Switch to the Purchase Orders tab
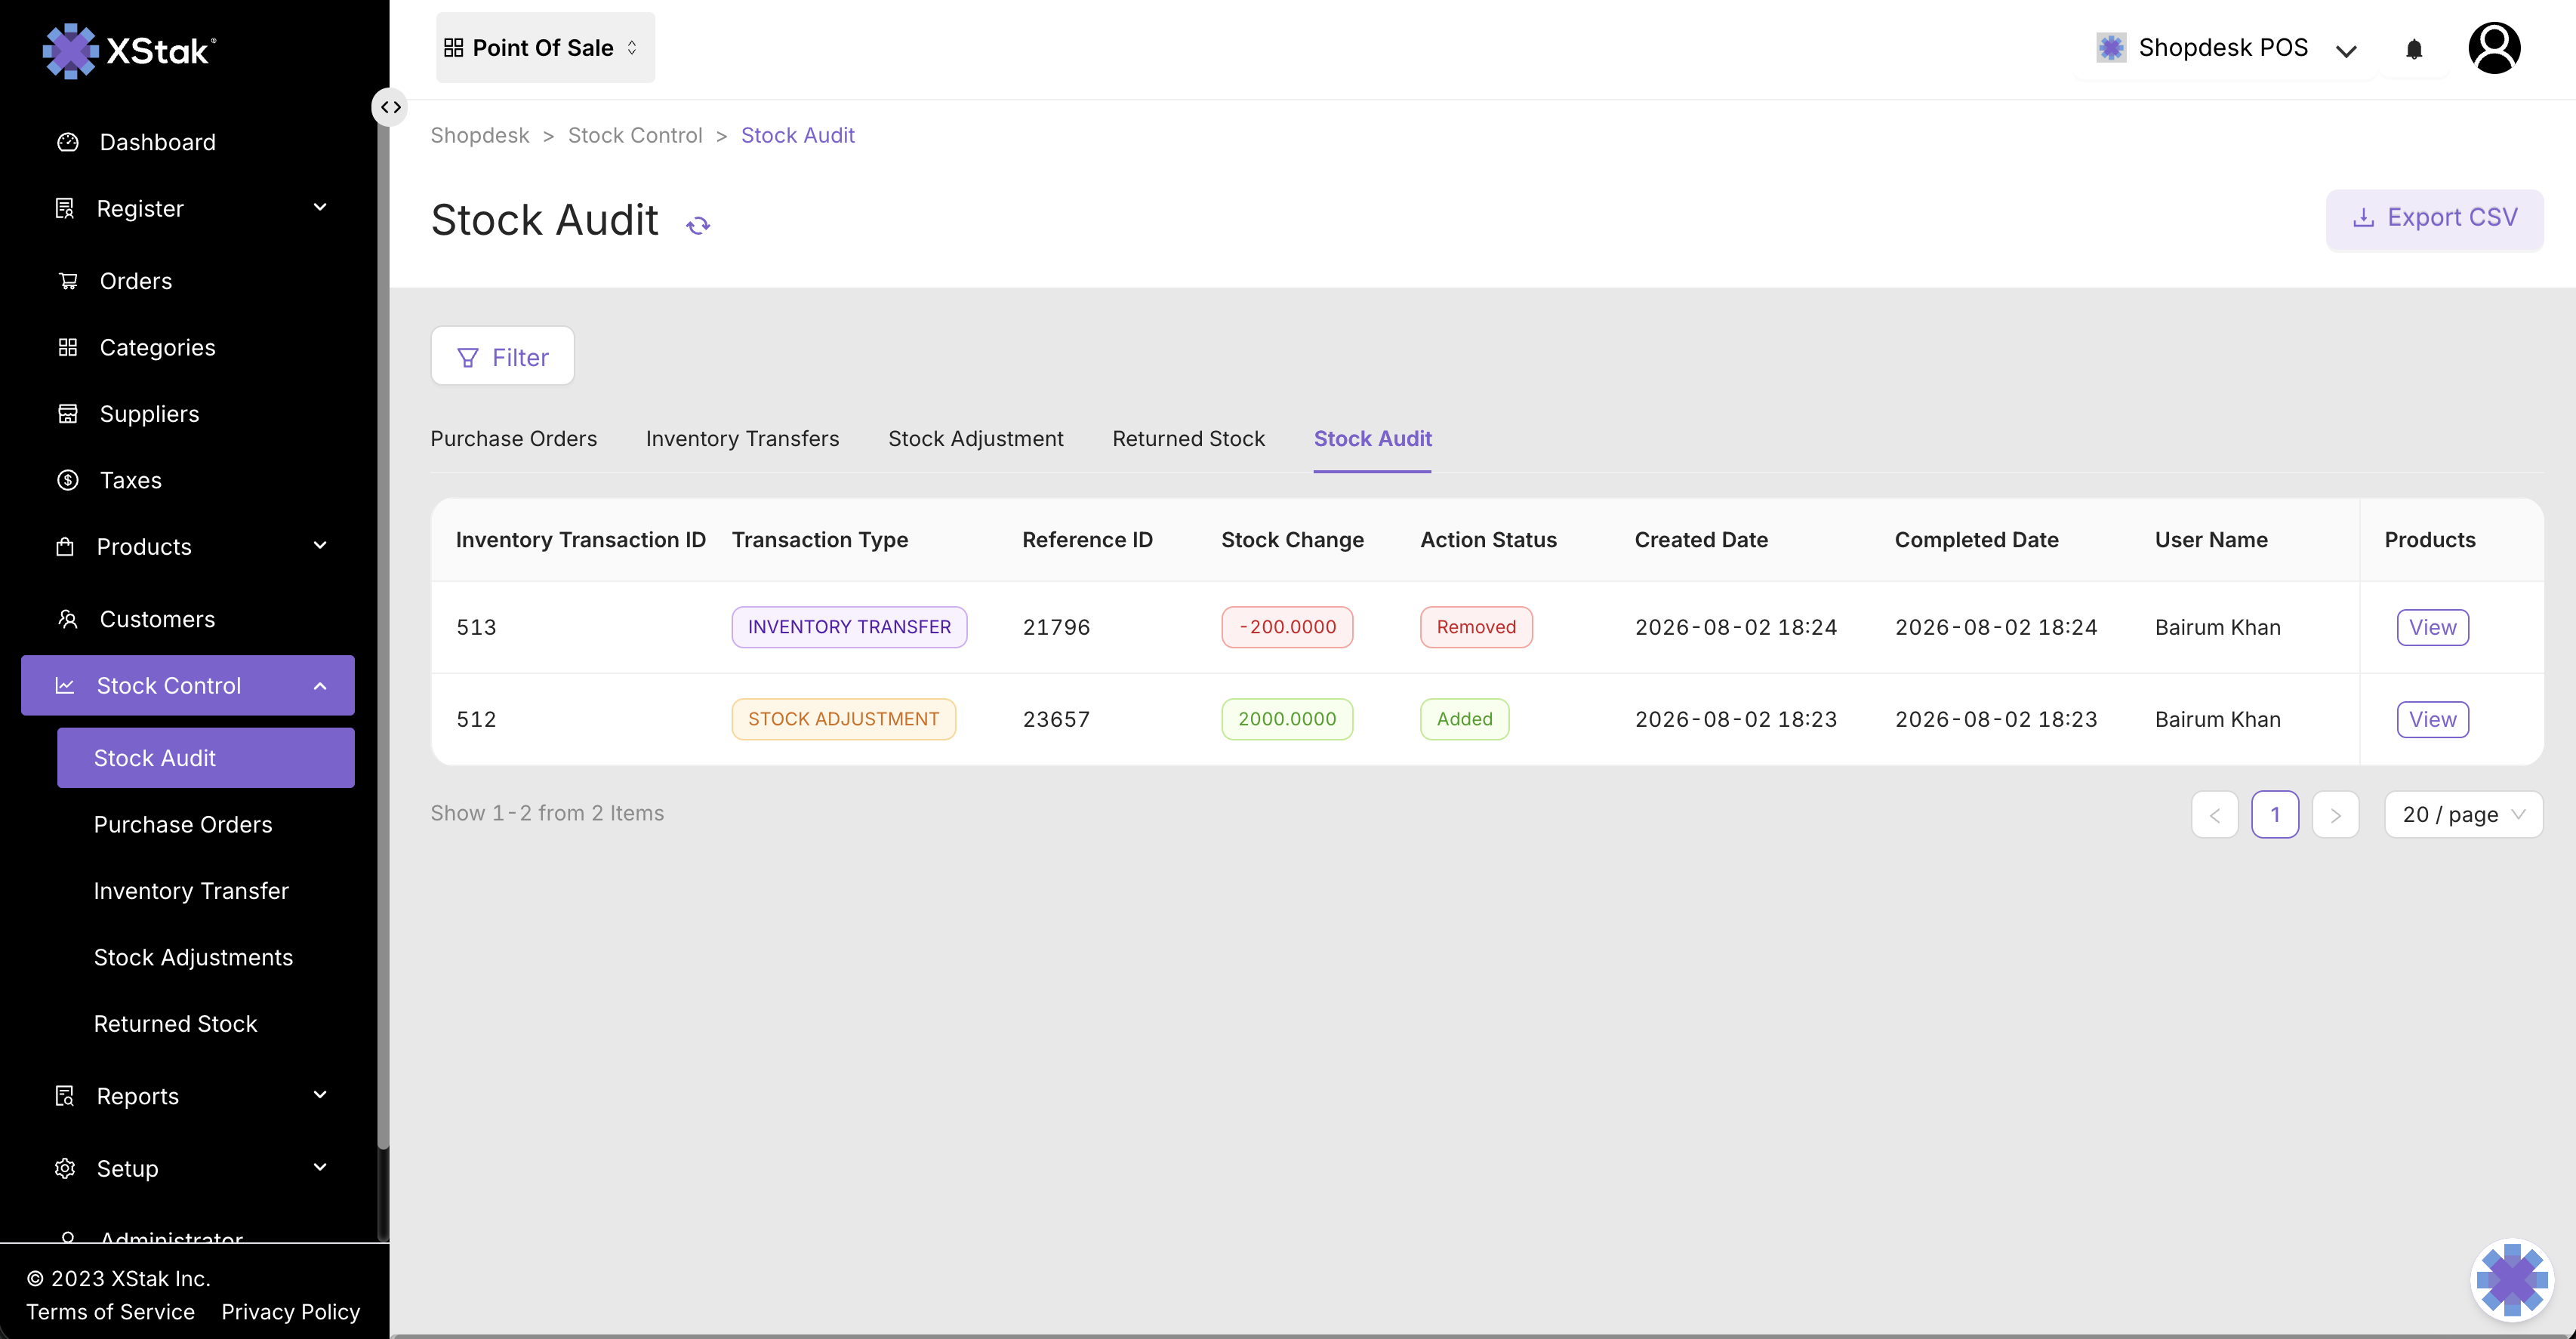 [513, 438]
